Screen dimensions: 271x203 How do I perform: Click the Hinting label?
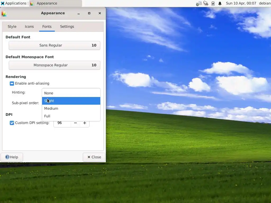pyautogui.click(x=19, y=92)
